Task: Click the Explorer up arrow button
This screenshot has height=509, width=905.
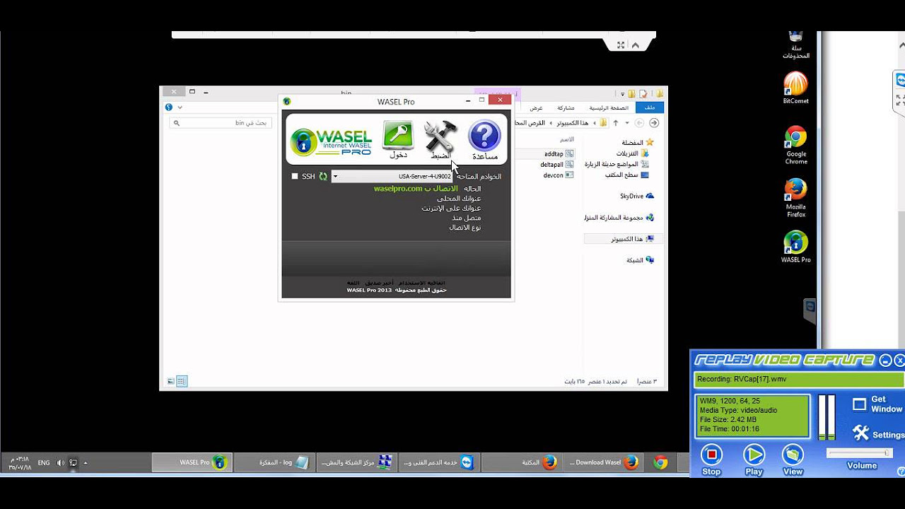Action: [614, 123]
